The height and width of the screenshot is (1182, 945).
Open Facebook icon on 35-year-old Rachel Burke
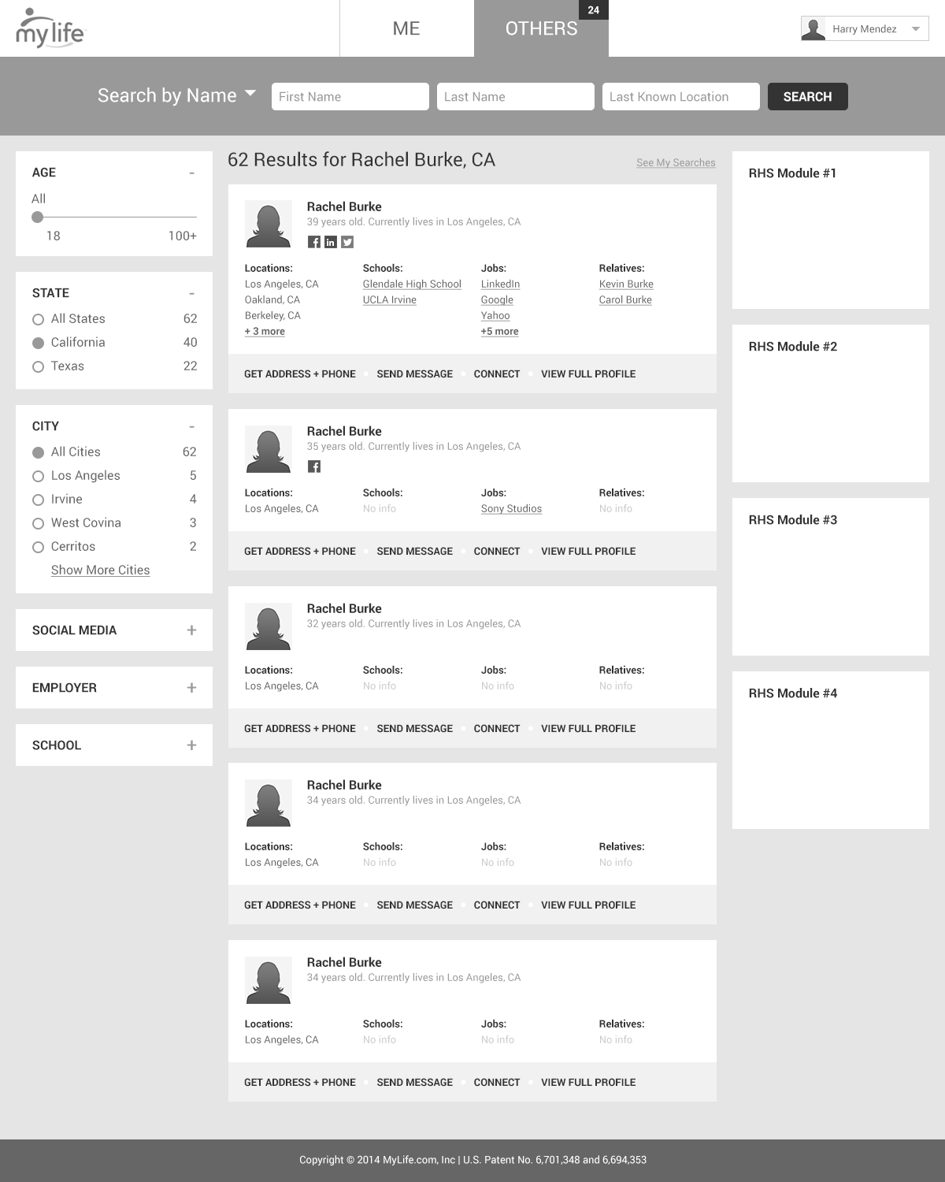click(x=314, y=466)
